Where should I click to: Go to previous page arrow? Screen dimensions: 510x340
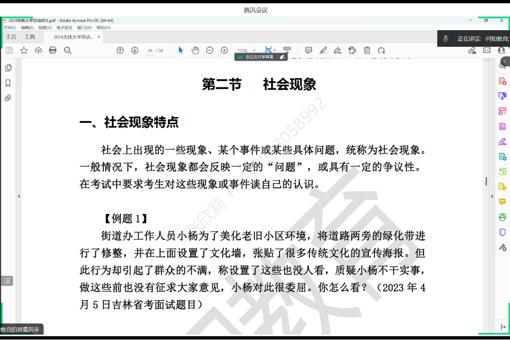pos(120,51)
